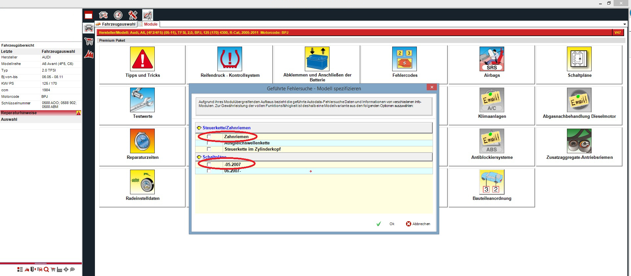Viewport: 631px width, 276px height.
Task: Click the shopping cart sidebar icon
Action: pos(89,41)
